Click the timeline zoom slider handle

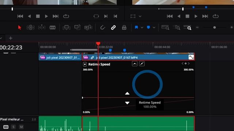(215, 28)
